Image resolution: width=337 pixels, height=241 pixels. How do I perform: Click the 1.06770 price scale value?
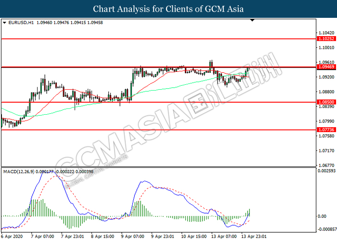click(326, 165)
